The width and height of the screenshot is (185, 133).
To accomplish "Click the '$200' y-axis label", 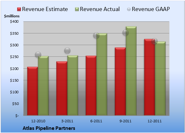I will click(x=14, y=69).
